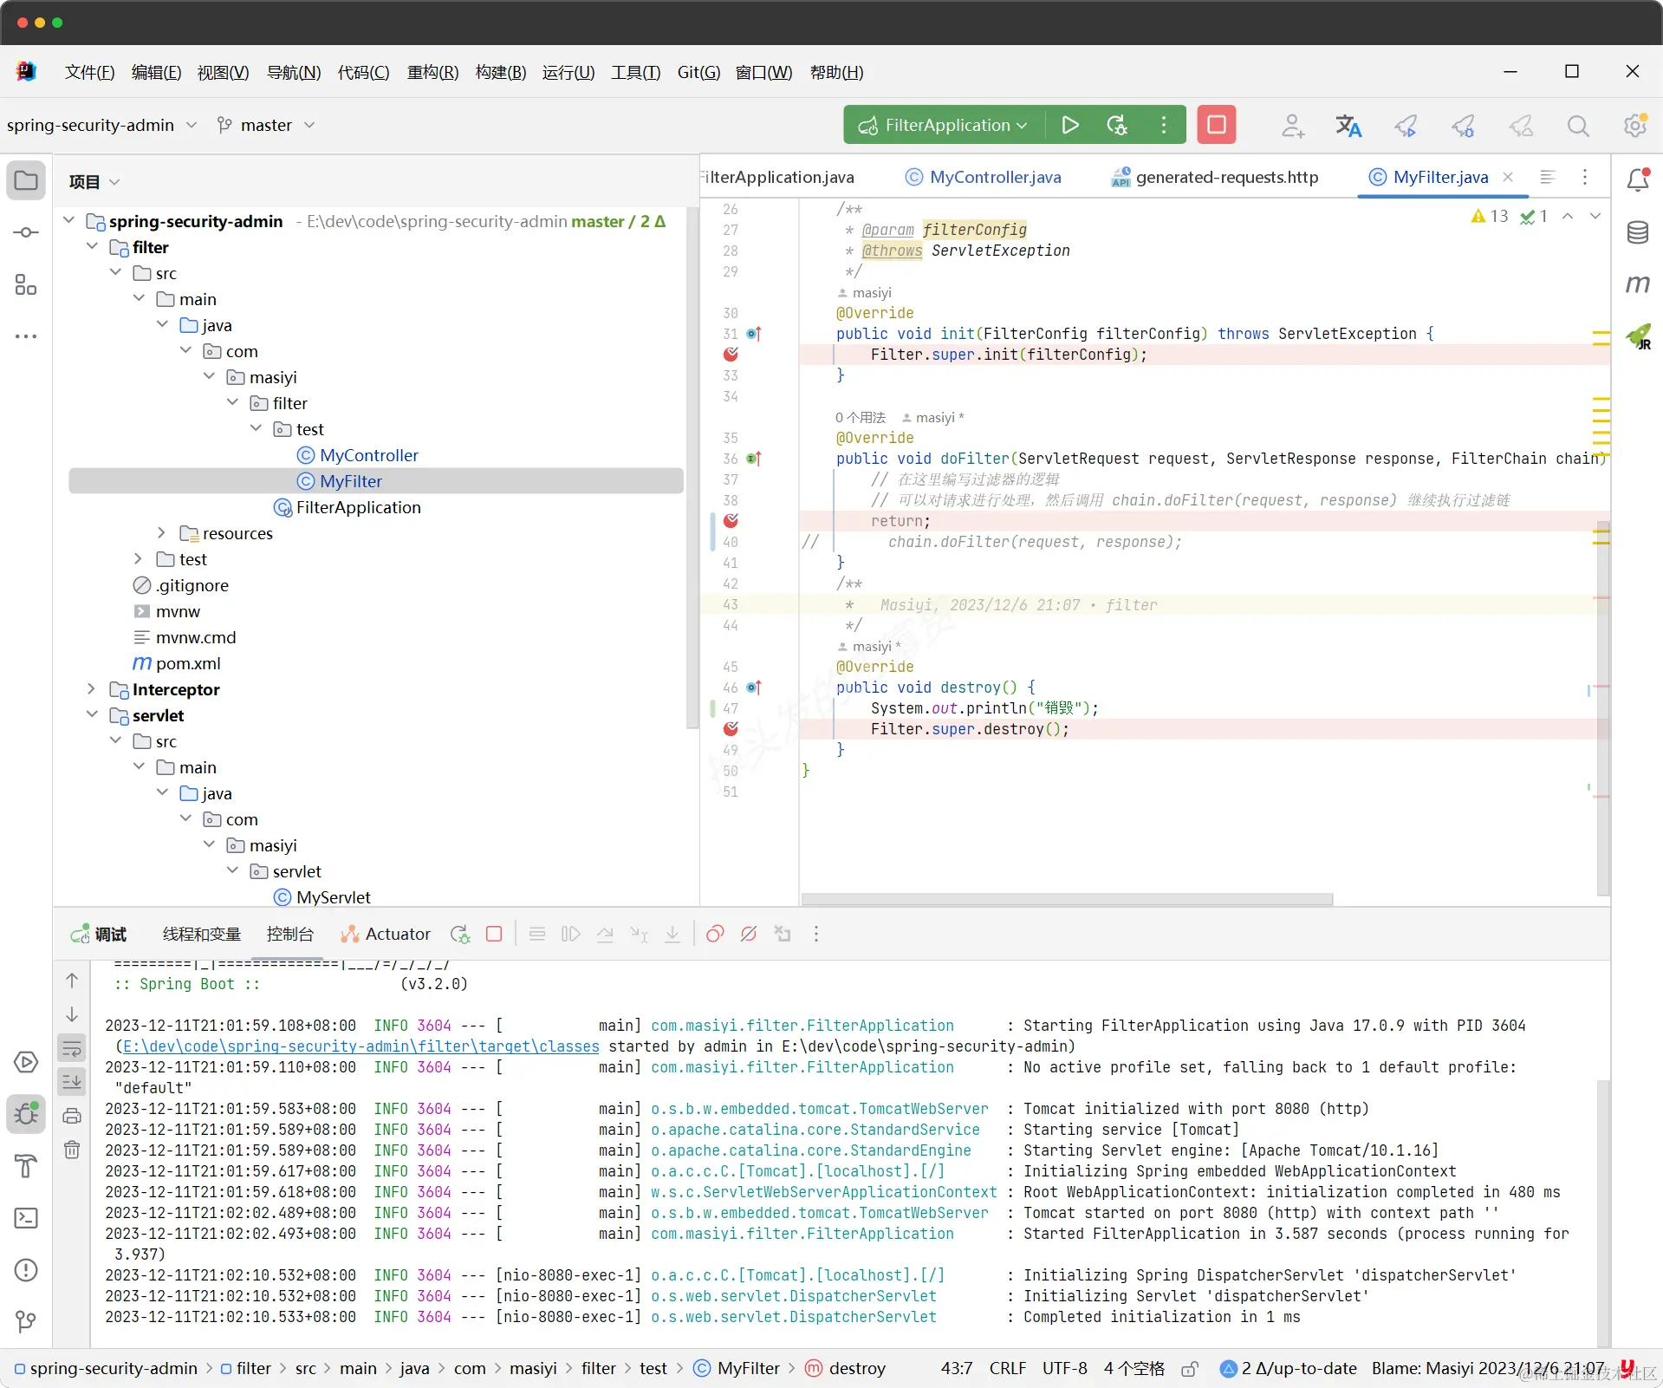Open Notifications bell icon
This screenshot has height=1388, width=1663.
(x=1638, y=179)
